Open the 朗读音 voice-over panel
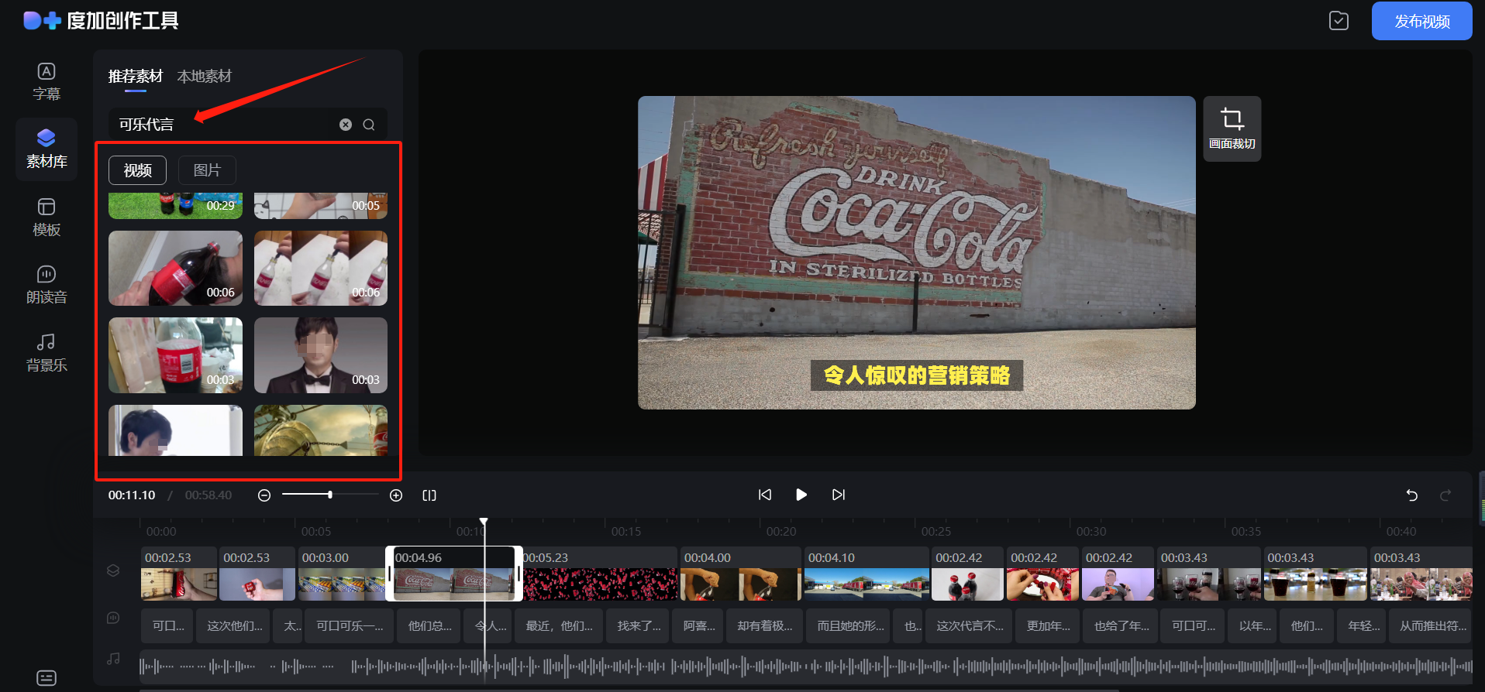The image size is (1485, 692). pos(47,285)
